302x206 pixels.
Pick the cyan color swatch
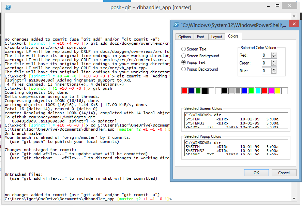(258, 91)
